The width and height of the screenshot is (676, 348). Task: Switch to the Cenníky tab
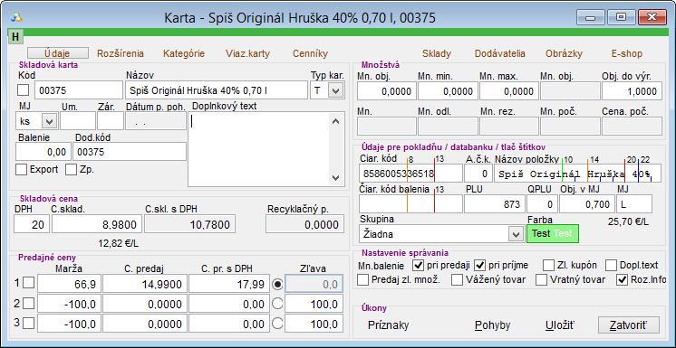pyautogui.click(x=310, y=53)
